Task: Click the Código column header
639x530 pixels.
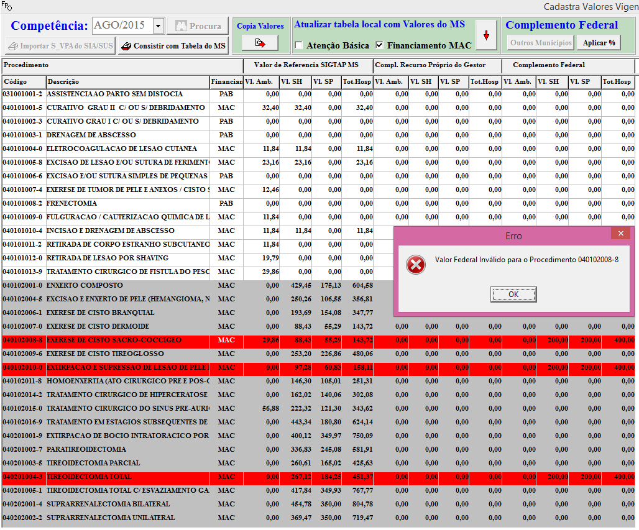Action: tap(24, 82)
